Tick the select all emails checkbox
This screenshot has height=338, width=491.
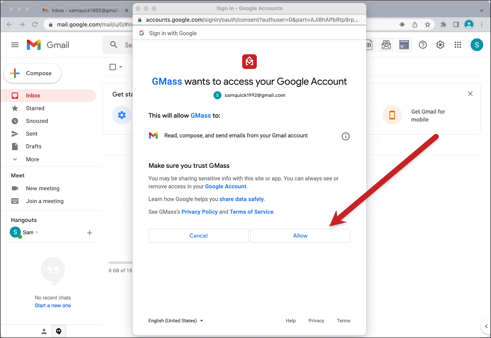113,67
